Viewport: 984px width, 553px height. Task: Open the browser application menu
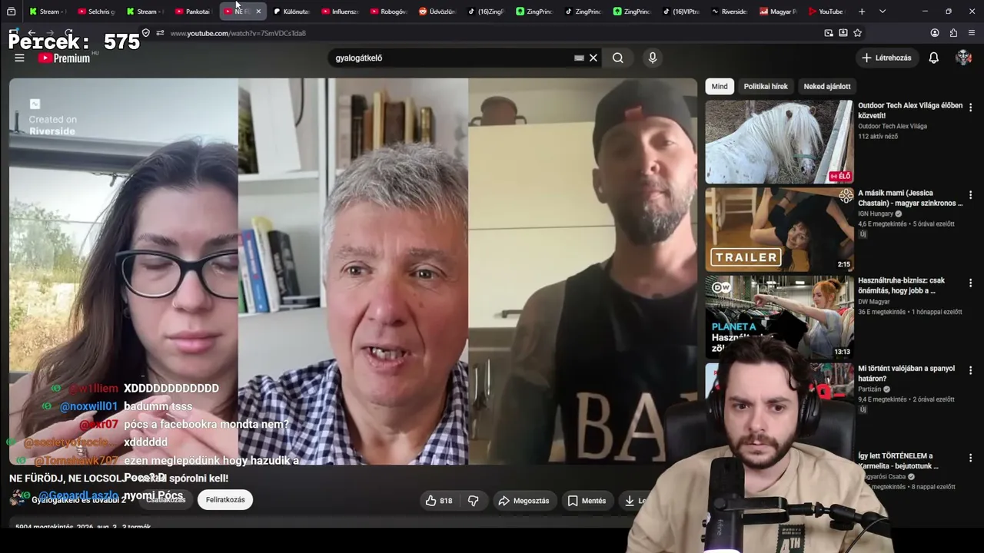click(972, 33)
